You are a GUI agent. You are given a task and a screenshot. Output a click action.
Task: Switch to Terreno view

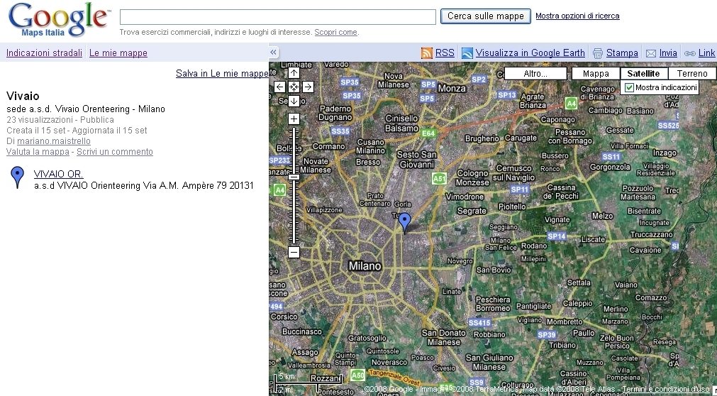coord(692,73)
